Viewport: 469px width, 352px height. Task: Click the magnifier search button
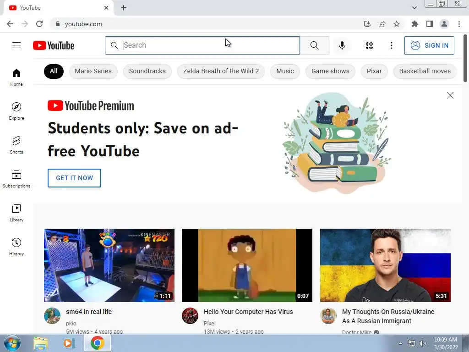pyautogui.click(x=314, y=45)
